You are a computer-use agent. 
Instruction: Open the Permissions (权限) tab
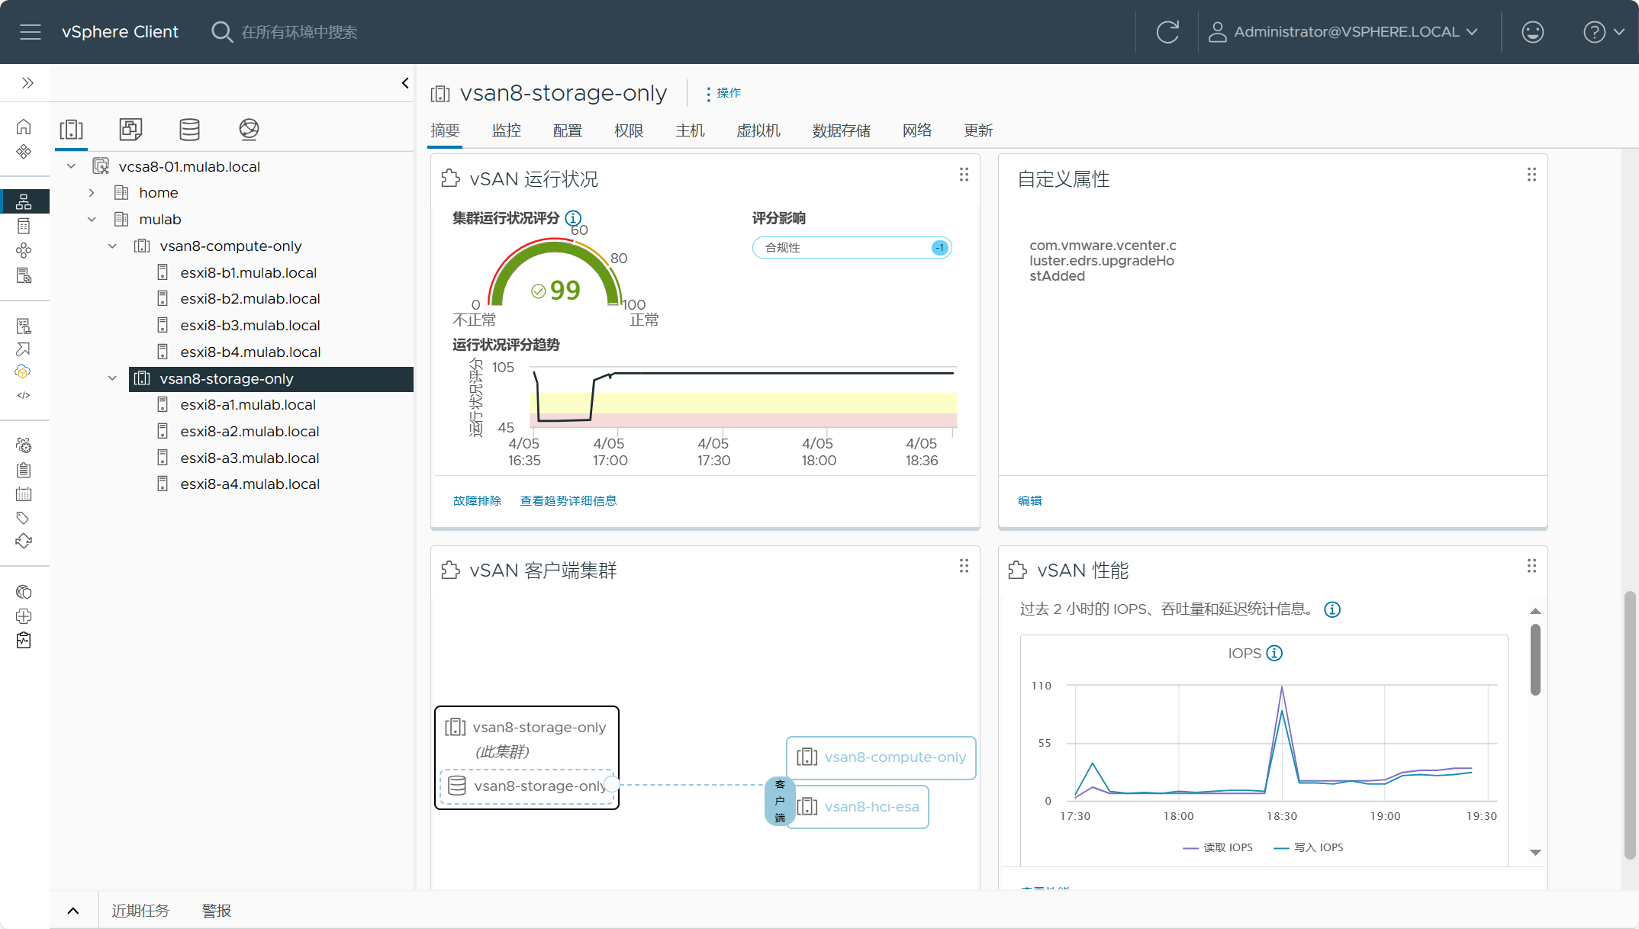pos(629,130)
